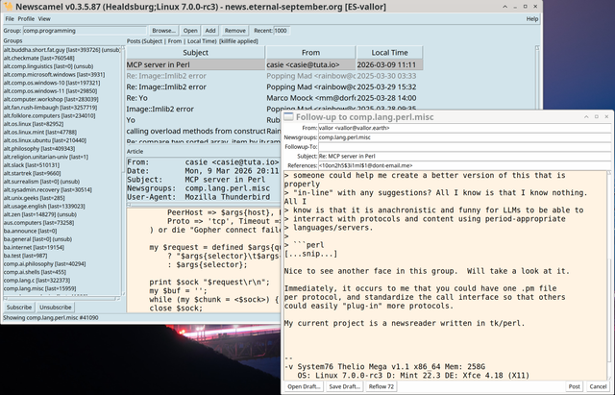Click the empty Followup-To field

[x=464, y=147]
